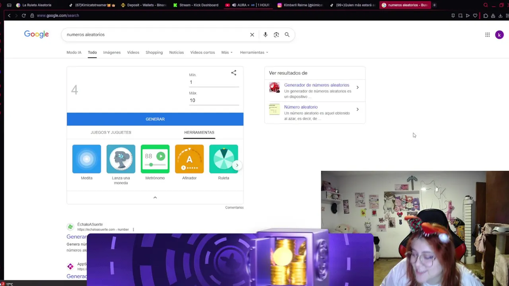Open Generador de números aleatorios link
This screenshot has width=509, height=286.
click(317, 85)
